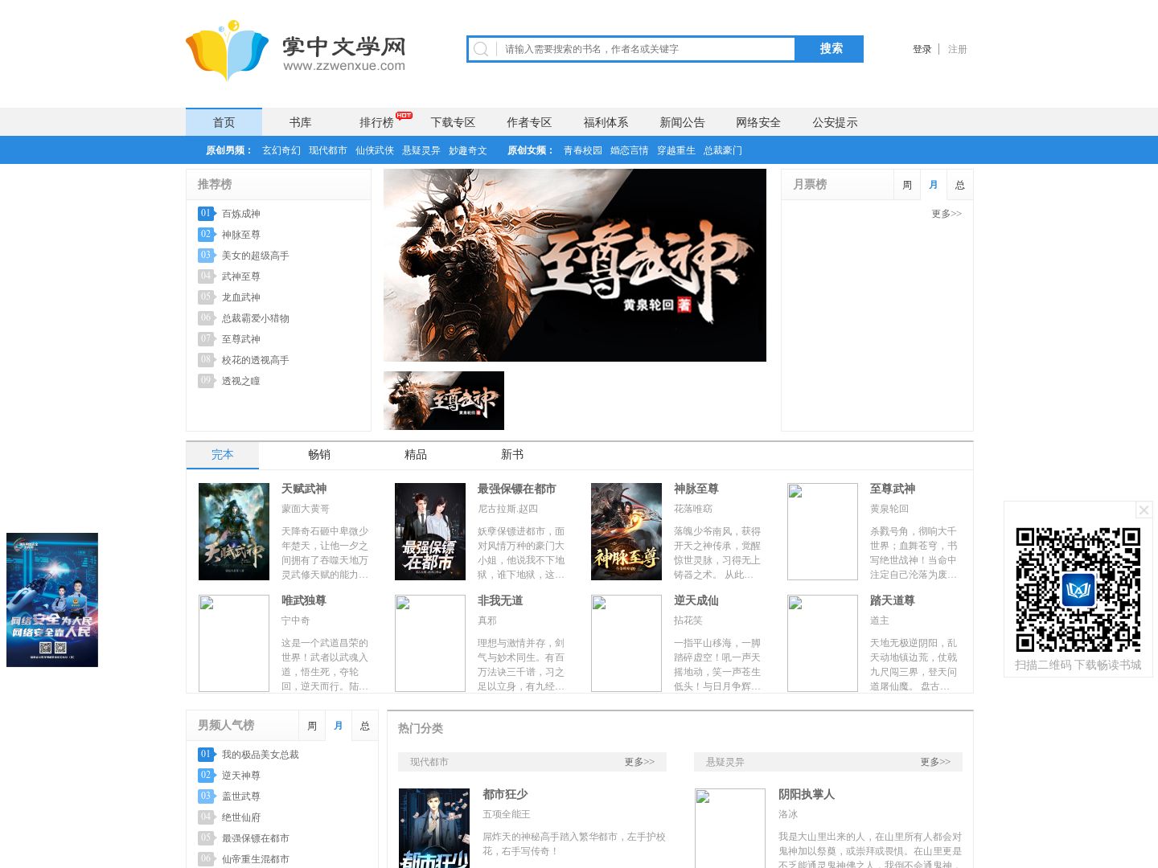Open the 踏天道尊 book title link
Screen dimensions: 1158x868
coord(893,600)
